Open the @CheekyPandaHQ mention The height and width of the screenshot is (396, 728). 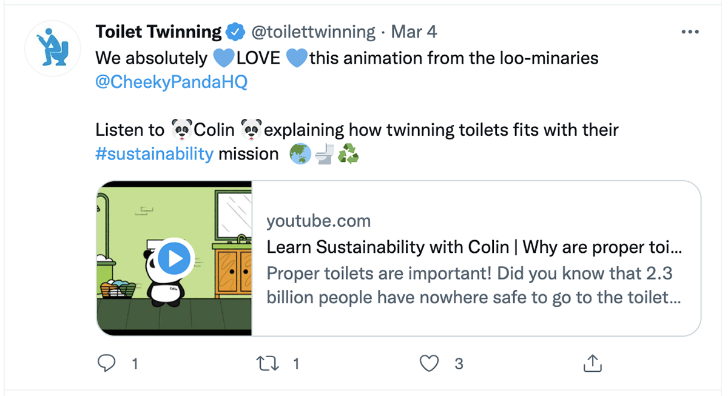172,82
